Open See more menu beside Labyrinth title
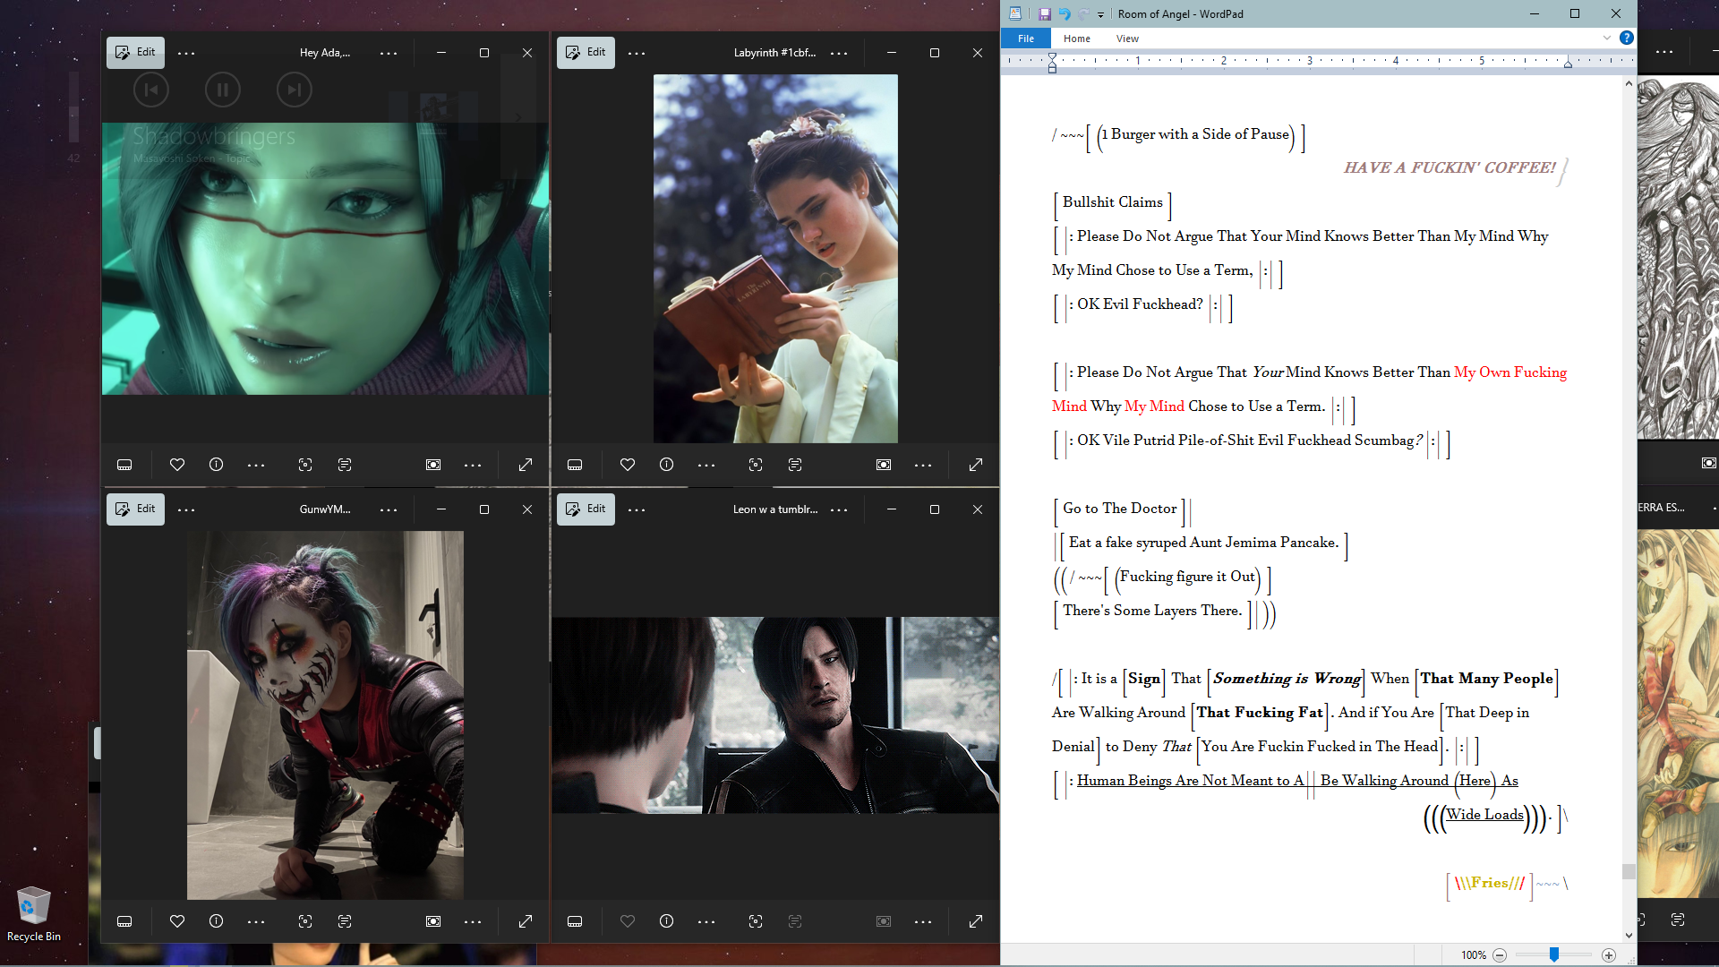This screenshot has height=967, width=1719. (x=839, y=54)
